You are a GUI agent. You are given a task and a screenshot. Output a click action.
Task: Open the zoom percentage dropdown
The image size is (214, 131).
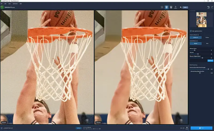point(185,7)
